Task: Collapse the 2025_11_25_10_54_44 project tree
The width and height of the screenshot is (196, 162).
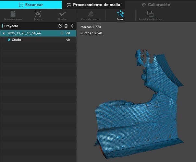Action: tap(4, 33)
